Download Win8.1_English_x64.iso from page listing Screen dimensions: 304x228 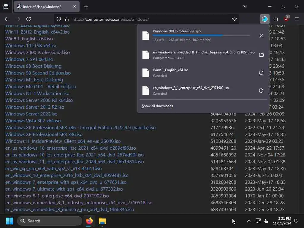(x=29, y=39)
